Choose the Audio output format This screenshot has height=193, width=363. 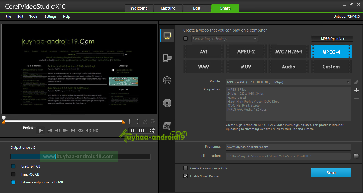[289, 67]
